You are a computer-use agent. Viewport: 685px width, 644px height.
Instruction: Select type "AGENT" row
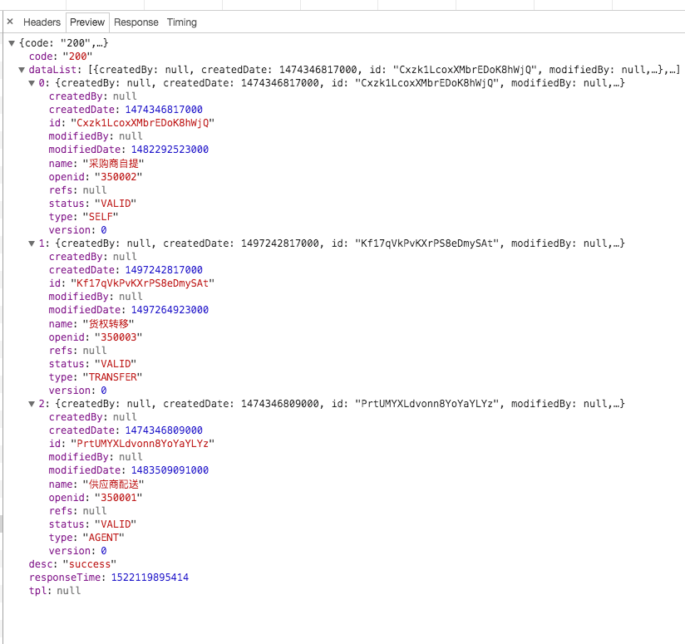point(86,538)
